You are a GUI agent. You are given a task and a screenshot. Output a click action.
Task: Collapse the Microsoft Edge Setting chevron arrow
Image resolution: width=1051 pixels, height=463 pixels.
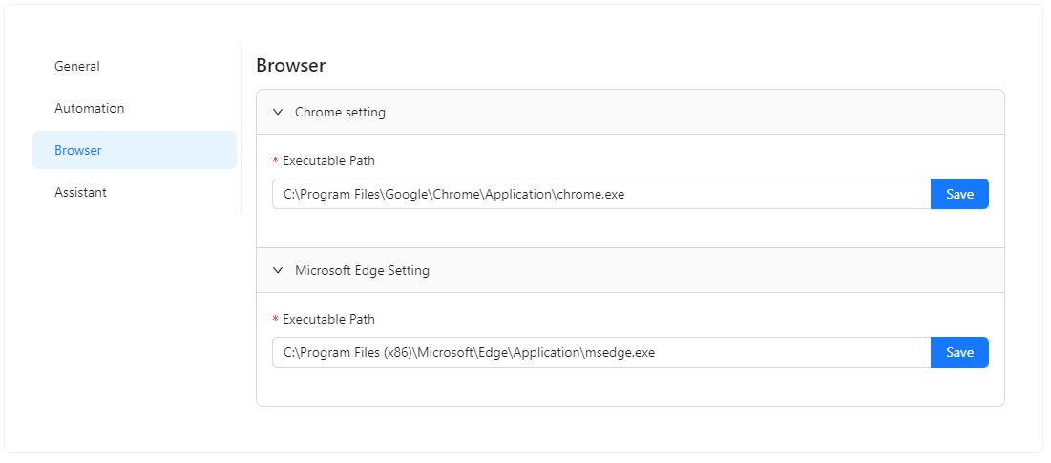coord(278,270)
